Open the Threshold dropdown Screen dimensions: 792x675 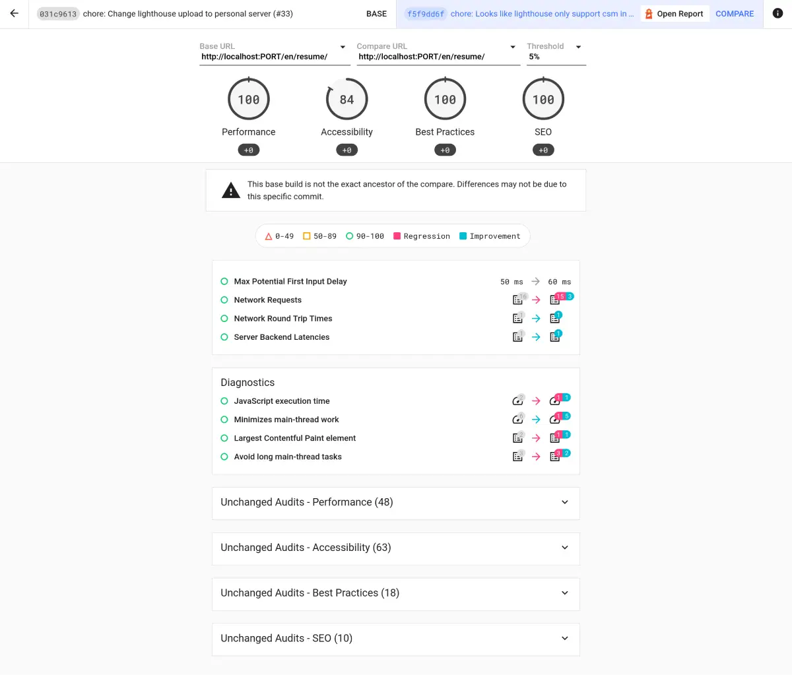pos(556,52)
